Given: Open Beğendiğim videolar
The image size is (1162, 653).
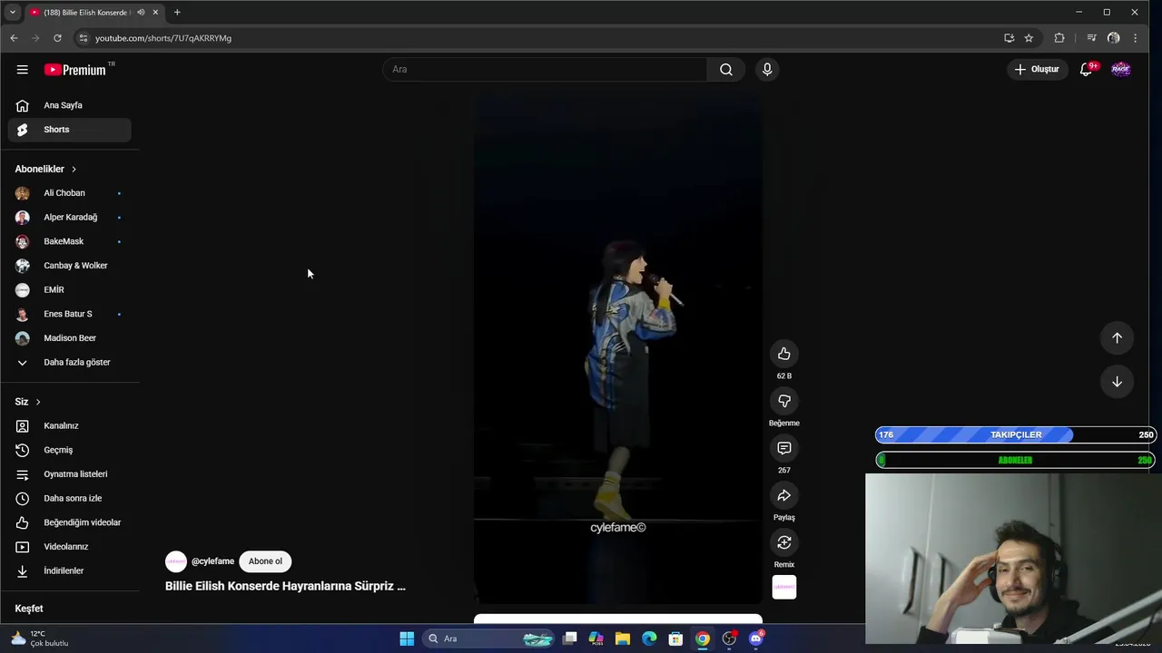Looking at the screenshot, I should (x=70, y=522).
